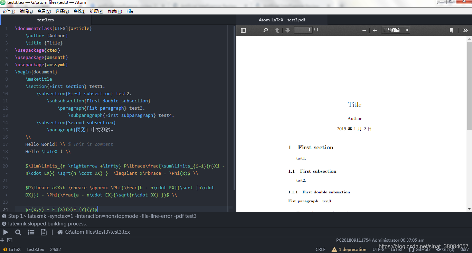The width and height of the screenshot is (472, 253).
Task: Toggle the PDF viewer sidebar
Action: pyautogui.click(x=243, y=30)
